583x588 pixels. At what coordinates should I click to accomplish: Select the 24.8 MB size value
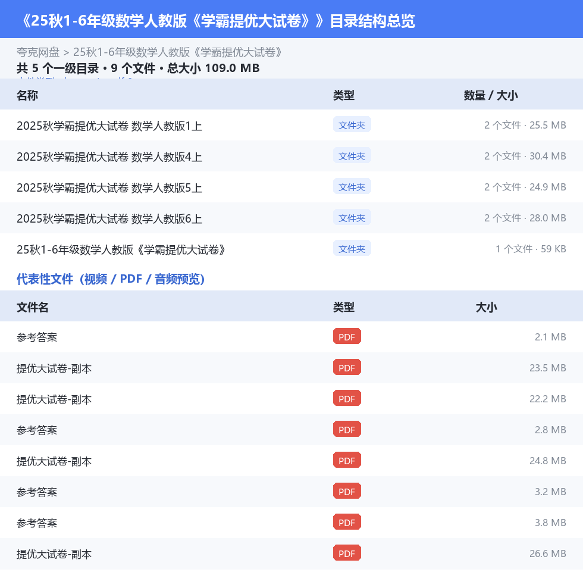pyautogui.click(x=548, y=461)
